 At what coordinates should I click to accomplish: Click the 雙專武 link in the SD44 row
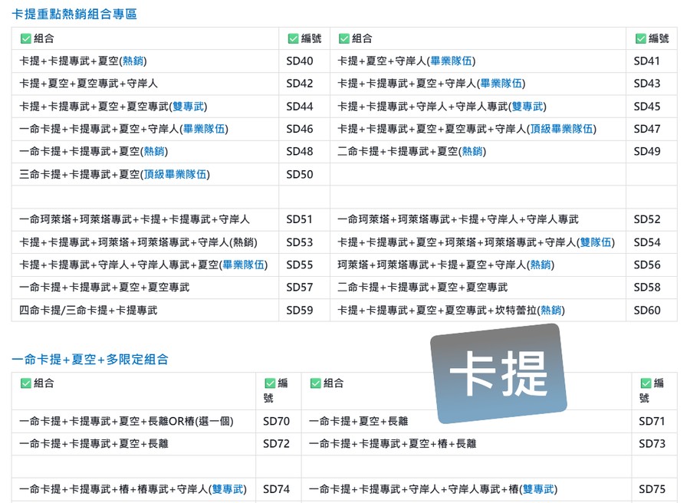click(189, 107)
